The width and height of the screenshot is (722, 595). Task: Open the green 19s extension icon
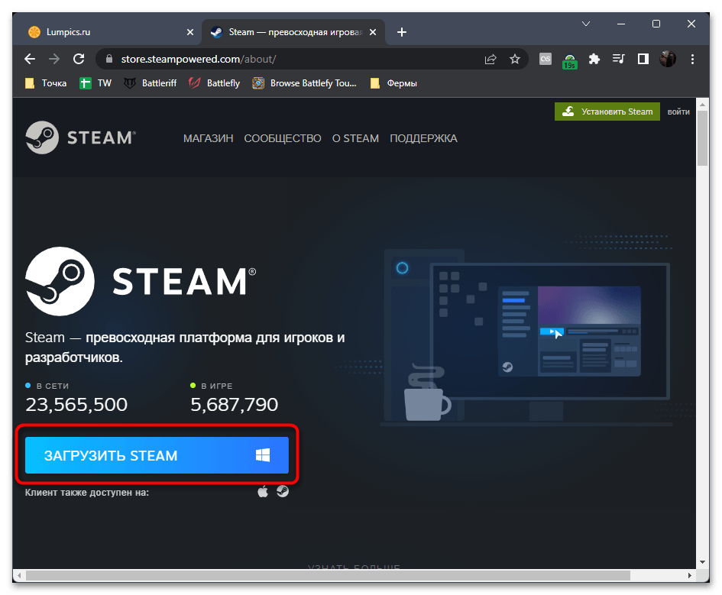(x=570, y=61)
